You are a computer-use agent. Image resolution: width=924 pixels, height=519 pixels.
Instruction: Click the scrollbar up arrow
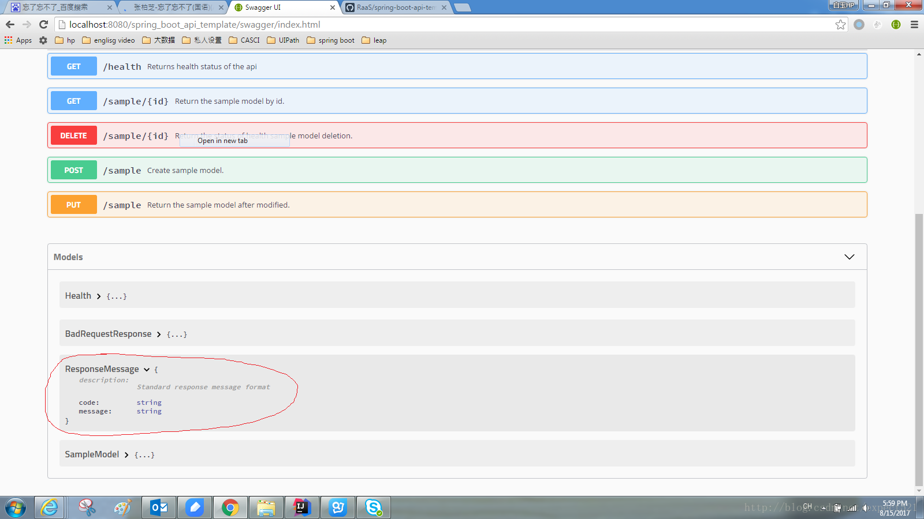tap(919, 54)
